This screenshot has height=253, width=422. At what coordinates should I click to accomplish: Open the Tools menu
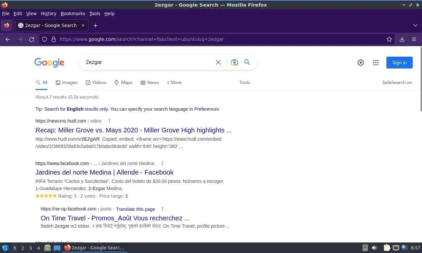[x=95, y=14]
